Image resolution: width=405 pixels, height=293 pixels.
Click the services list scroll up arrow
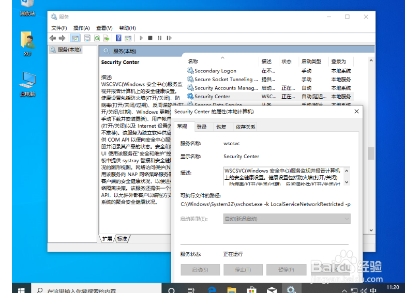coord(371,60)
